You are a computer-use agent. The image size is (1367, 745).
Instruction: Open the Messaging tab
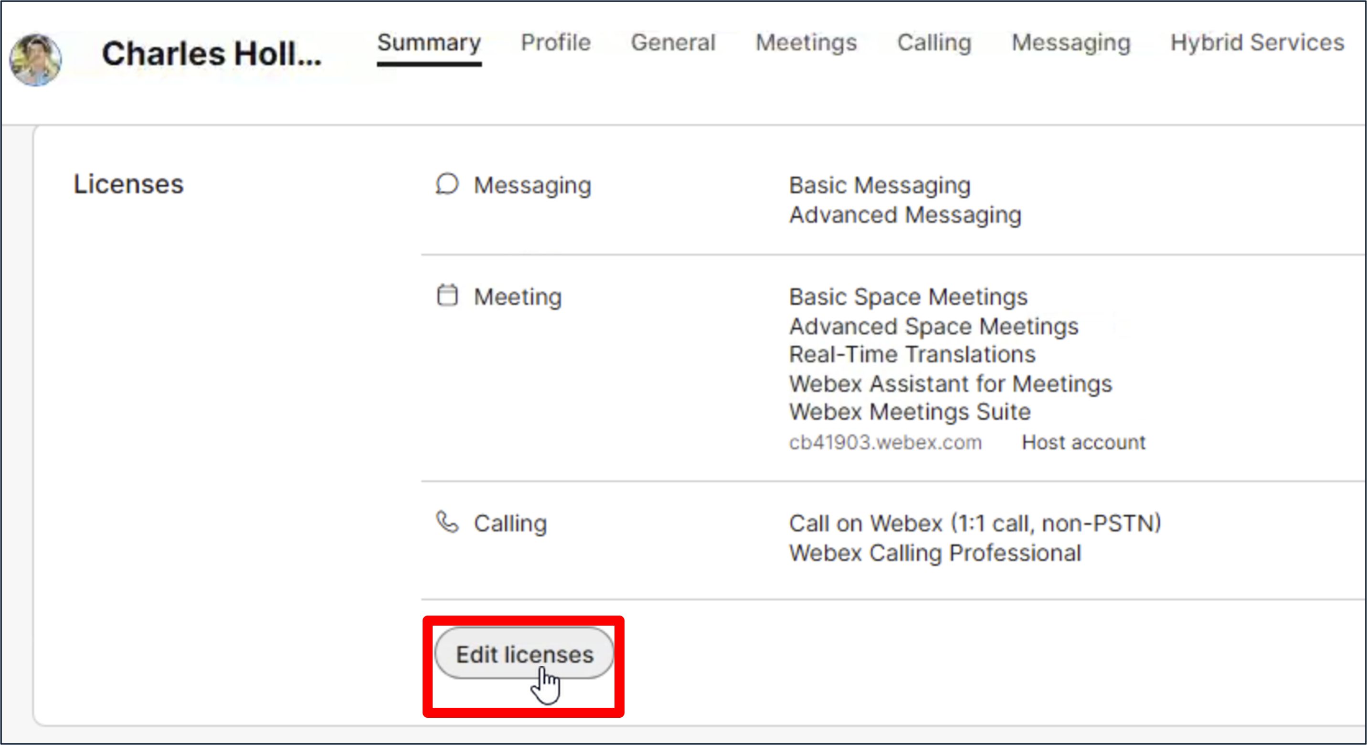(1071, 43)
